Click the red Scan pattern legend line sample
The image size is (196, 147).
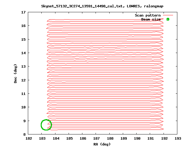168,15
